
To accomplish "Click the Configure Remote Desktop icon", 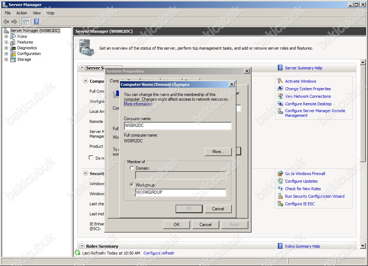I will click(280, 104).
